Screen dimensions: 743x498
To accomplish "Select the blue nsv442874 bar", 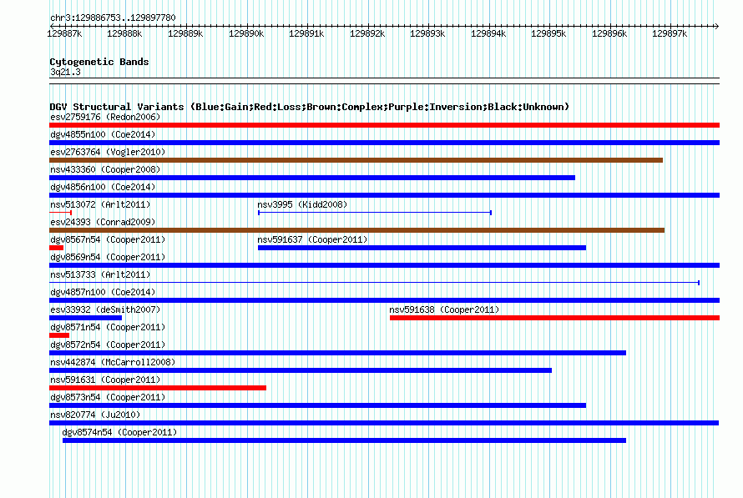I will [301, 370].
